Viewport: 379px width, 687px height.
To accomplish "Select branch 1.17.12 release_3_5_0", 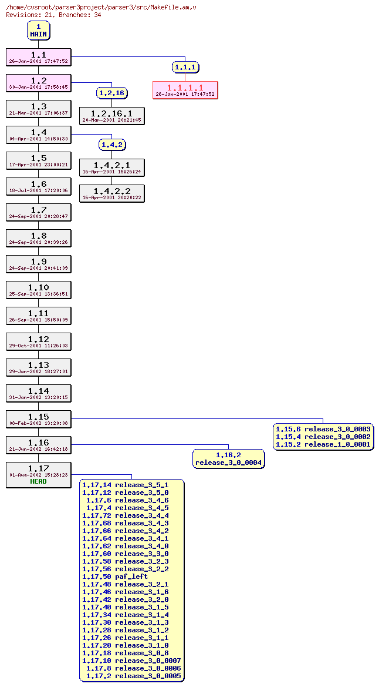I will point(126,492).
